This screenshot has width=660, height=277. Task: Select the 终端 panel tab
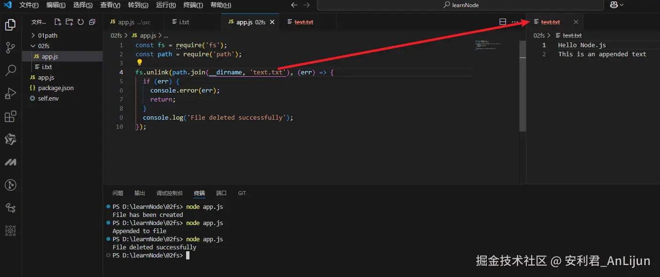coord(199,193)
